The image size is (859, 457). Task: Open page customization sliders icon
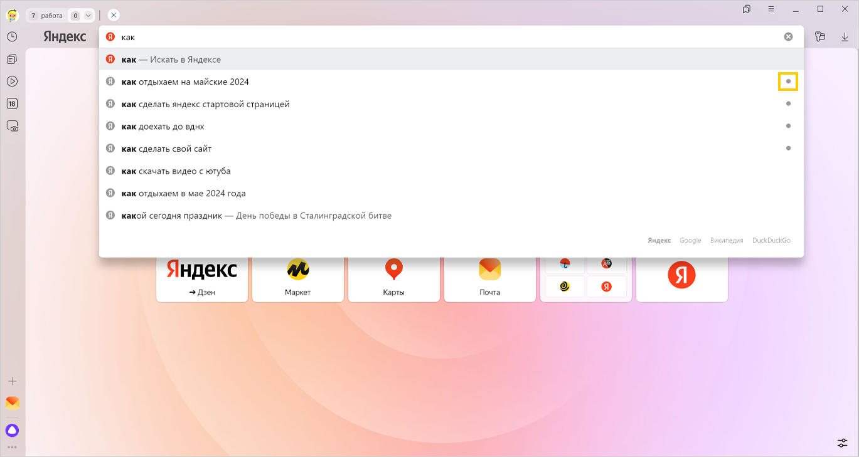pyautogui.click(x=842, y=443)
